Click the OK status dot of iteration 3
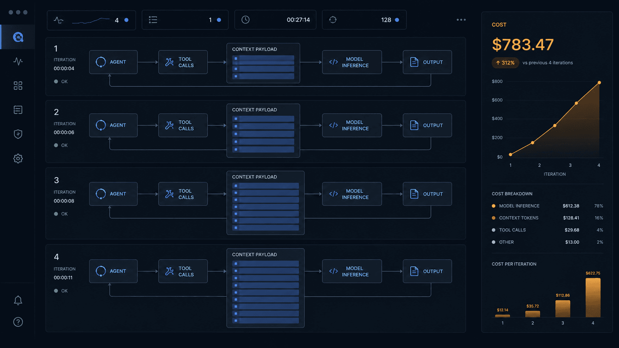This screenshot has width=619, height=348. tap(56, 214)
